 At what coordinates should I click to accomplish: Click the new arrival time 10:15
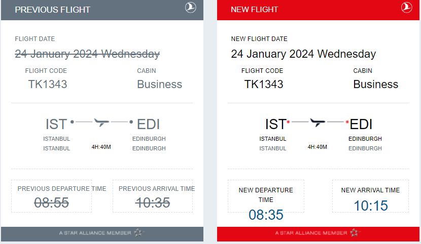[371, 206]
